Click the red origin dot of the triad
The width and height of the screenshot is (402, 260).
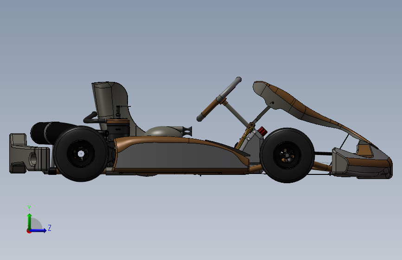[x=29, y=231]
